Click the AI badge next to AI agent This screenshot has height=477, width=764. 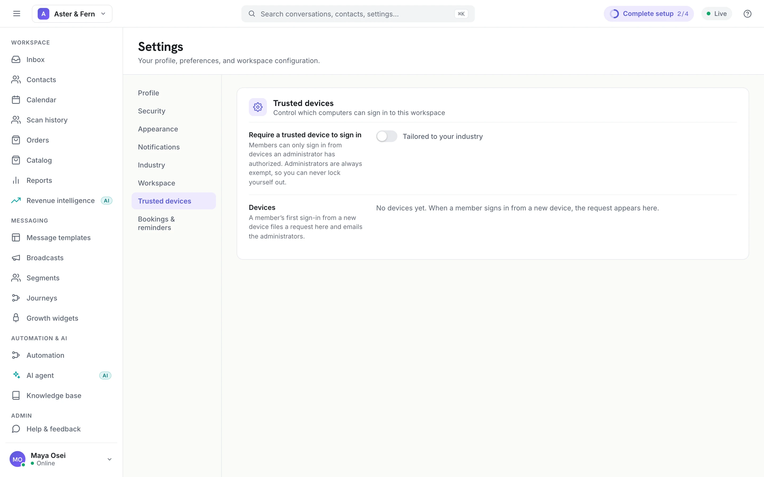(105, 376)
